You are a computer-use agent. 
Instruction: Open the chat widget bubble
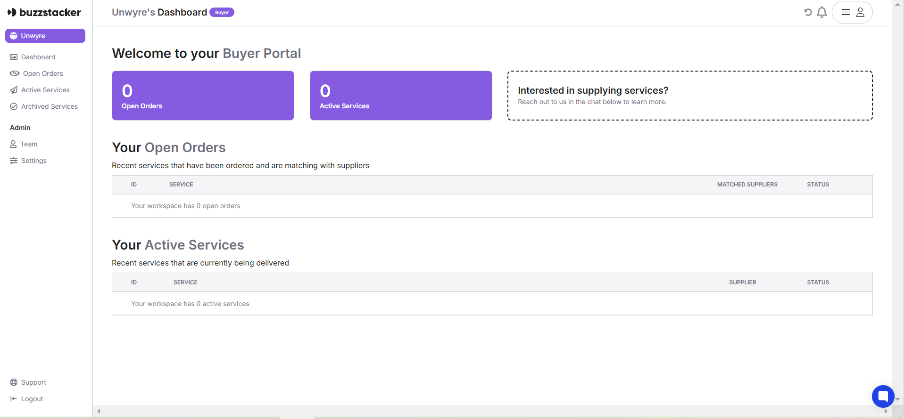pos(883,396)
